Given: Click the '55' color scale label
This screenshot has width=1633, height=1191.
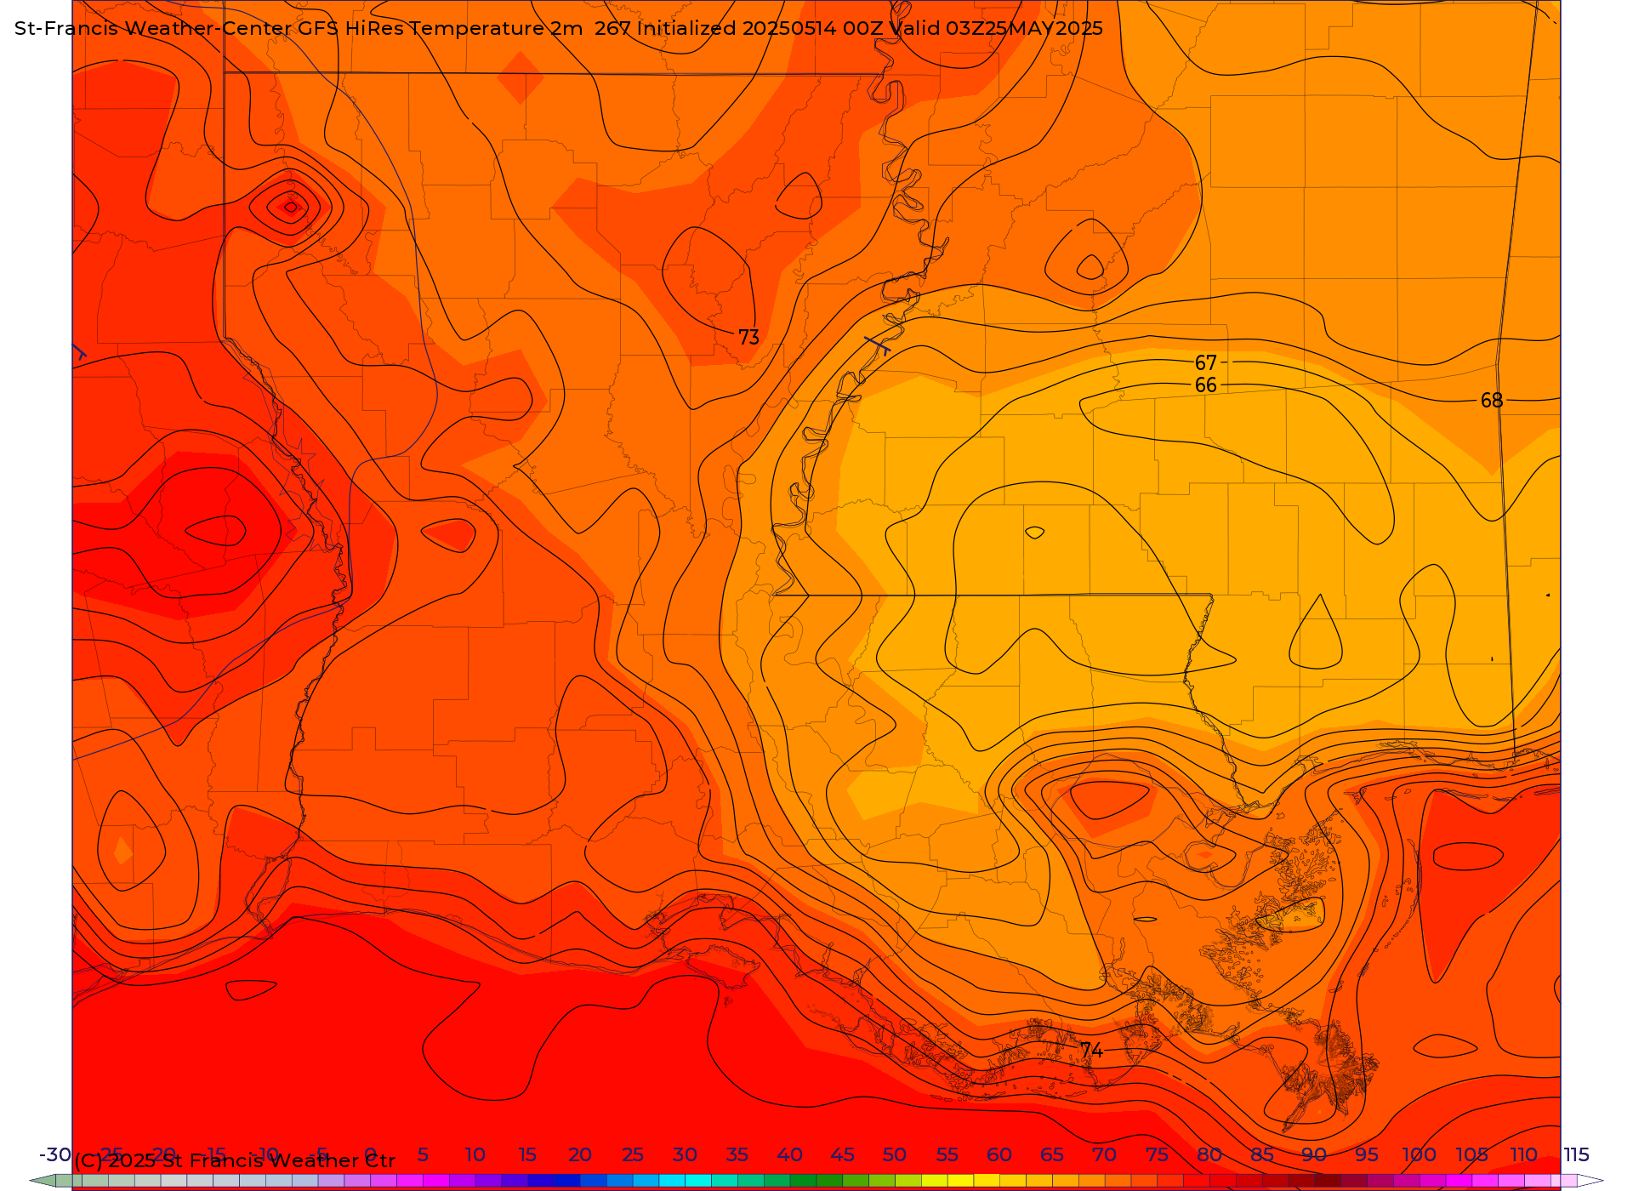Looking at the screenshot, I should (947, 1154).
